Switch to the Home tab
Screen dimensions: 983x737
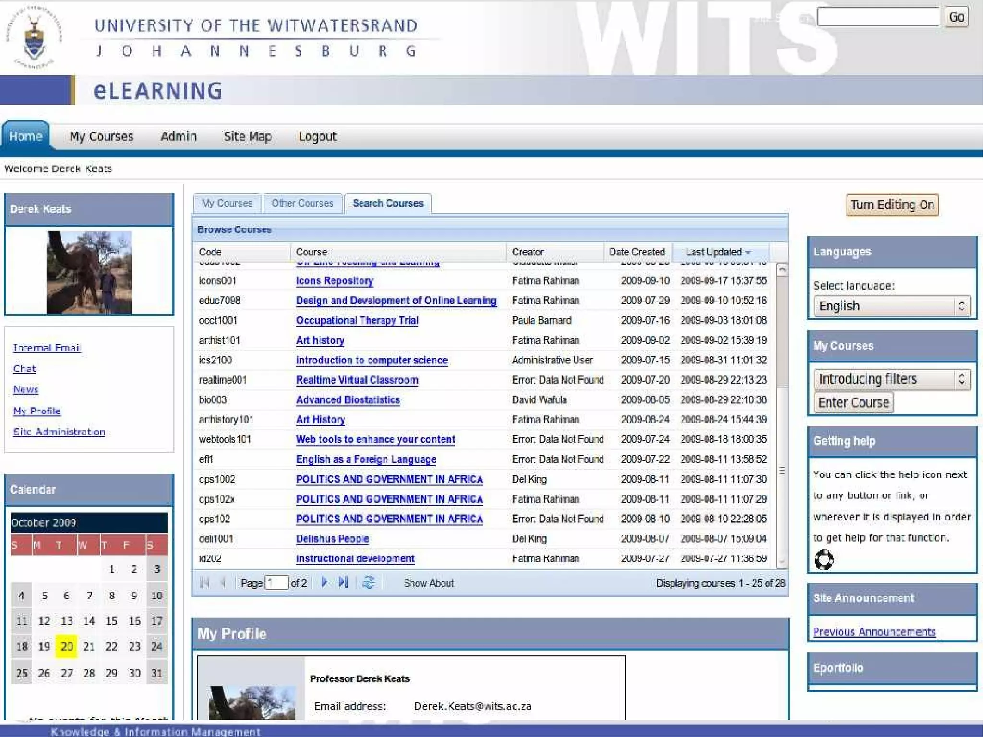25,136
